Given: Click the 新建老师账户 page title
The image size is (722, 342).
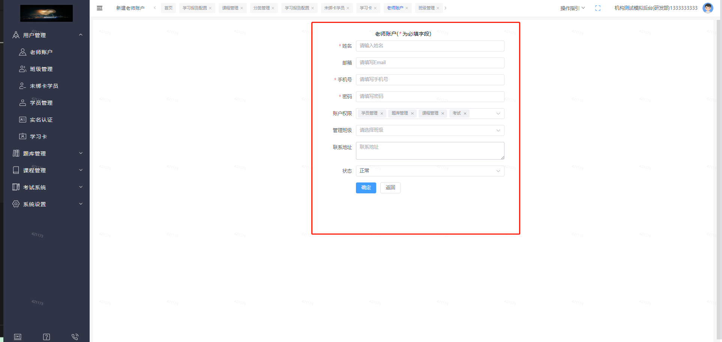Looking at the screenshot, I should coord(130,8).
